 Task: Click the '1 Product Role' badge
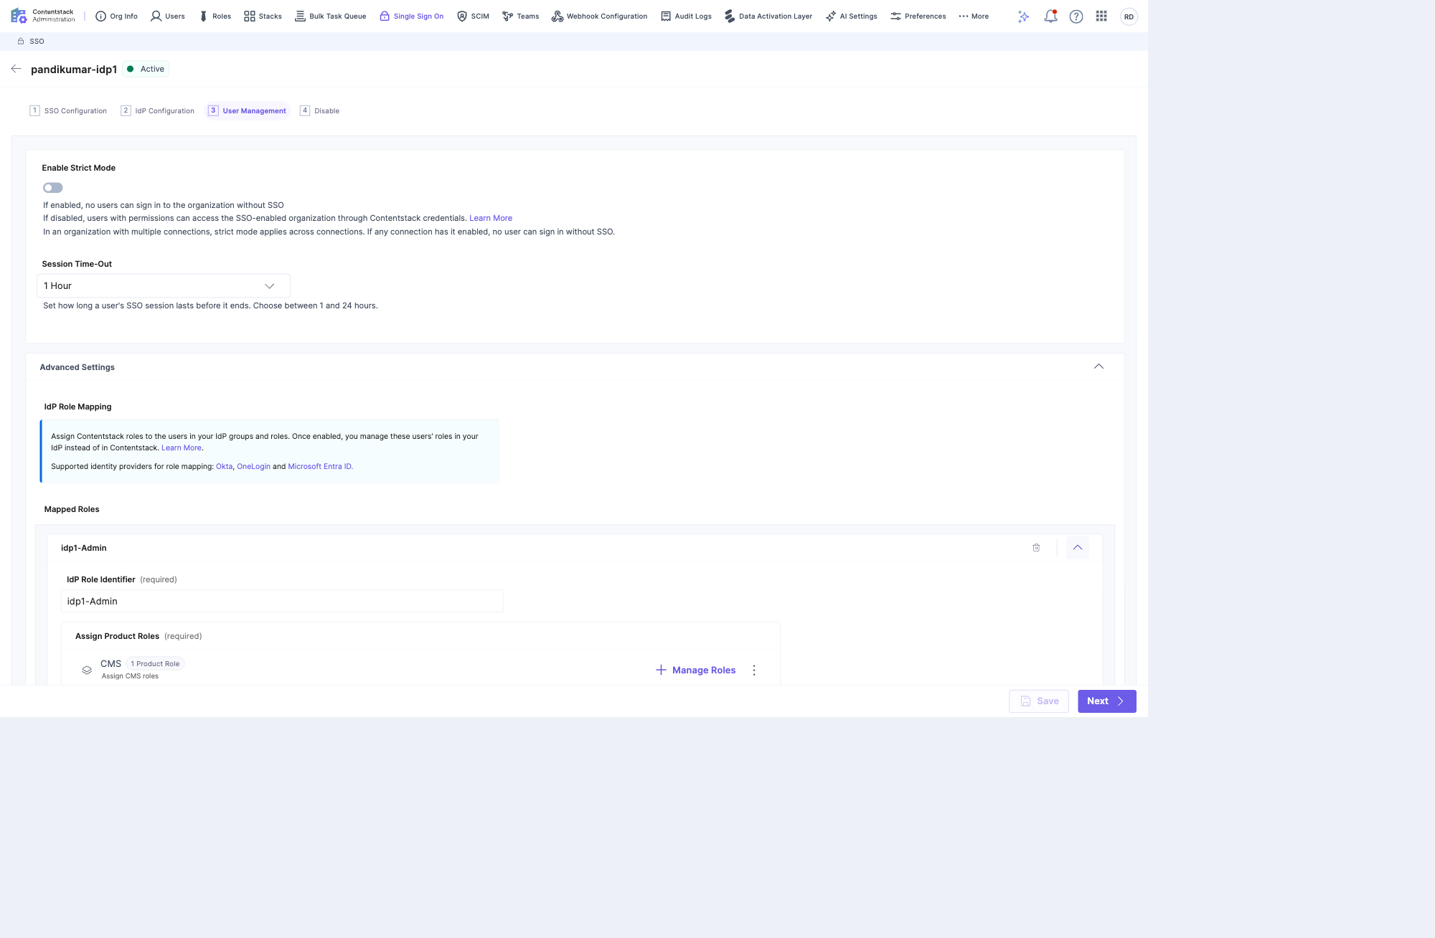pos(155,663)
